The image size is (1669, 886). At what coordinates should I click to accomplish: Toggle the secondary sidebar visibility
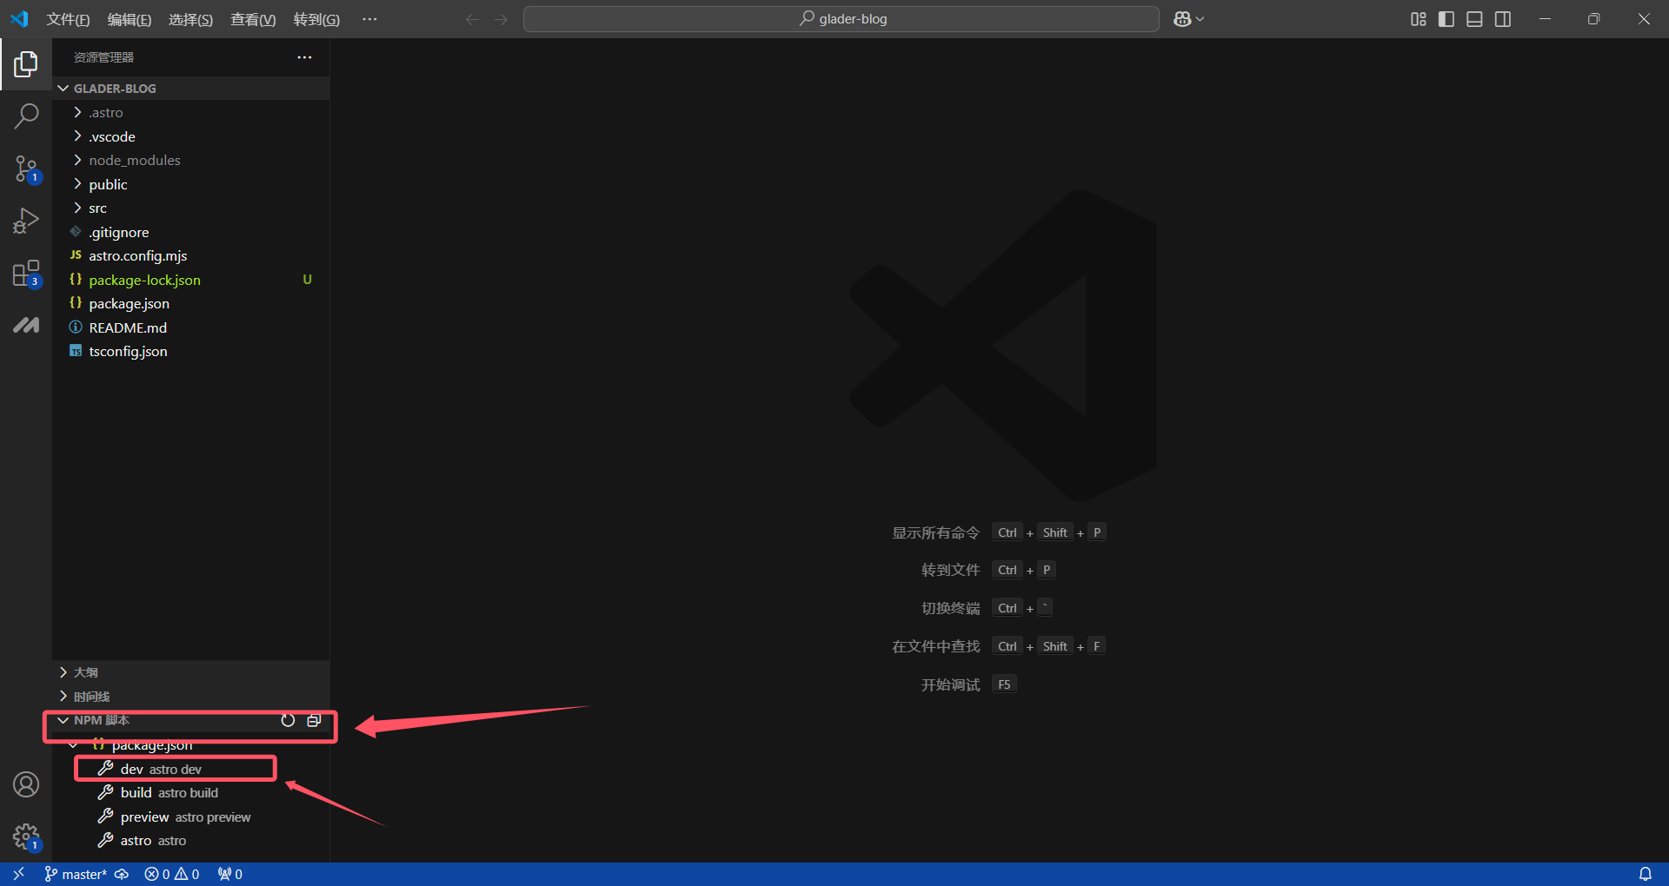[1503, 19]
